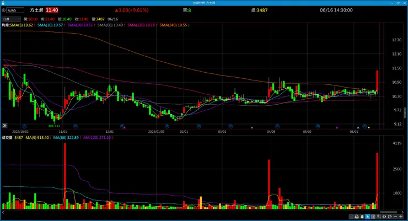Click the 單:8 single volume text
The image size is (408, 221).
pyautogui.click(x=186, y=10)
